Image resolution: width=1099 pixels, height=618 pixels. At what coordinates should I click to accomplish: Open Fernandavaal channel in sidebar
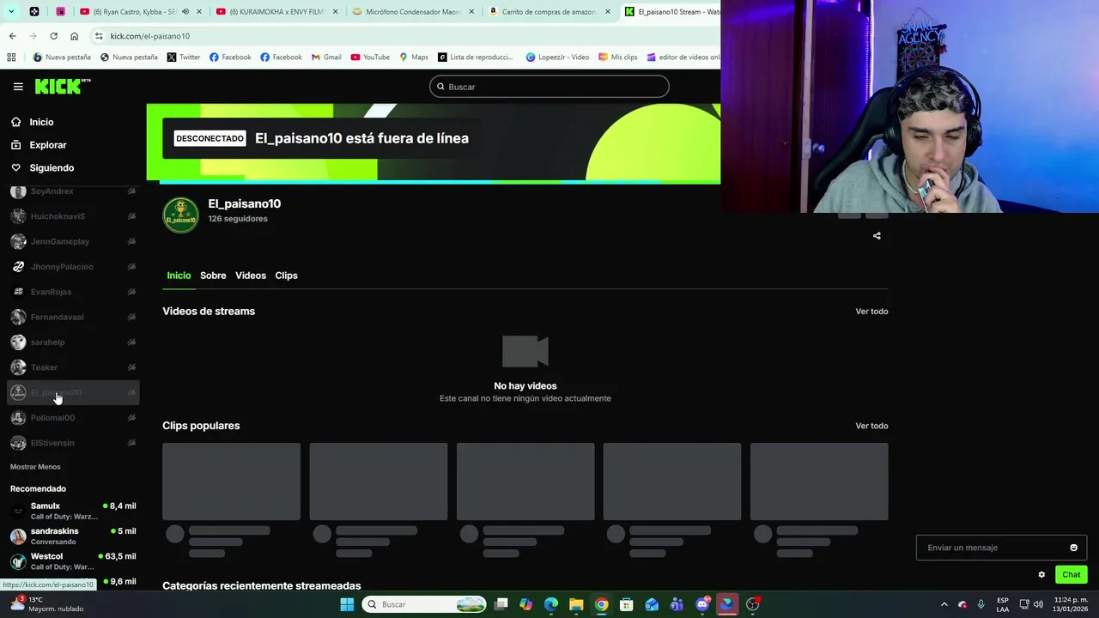click(73, 317)
